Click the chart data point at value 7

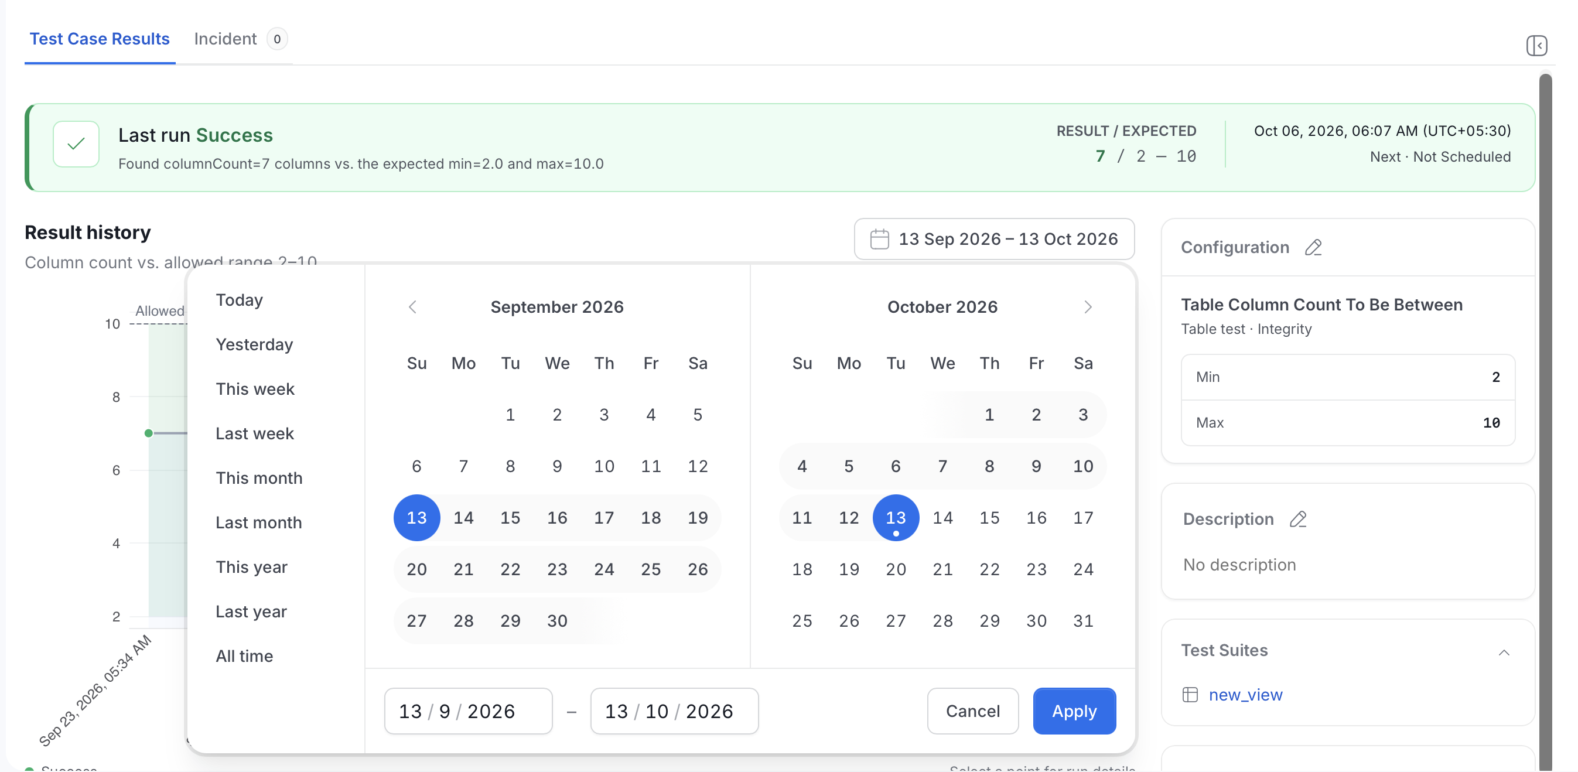pyautogui.click(x=148, y=433)
